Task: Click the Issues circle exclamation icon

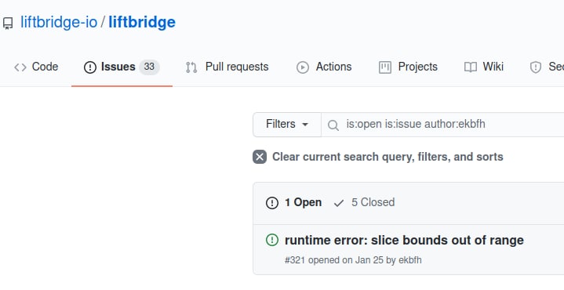Action: (x=90, y=67)
